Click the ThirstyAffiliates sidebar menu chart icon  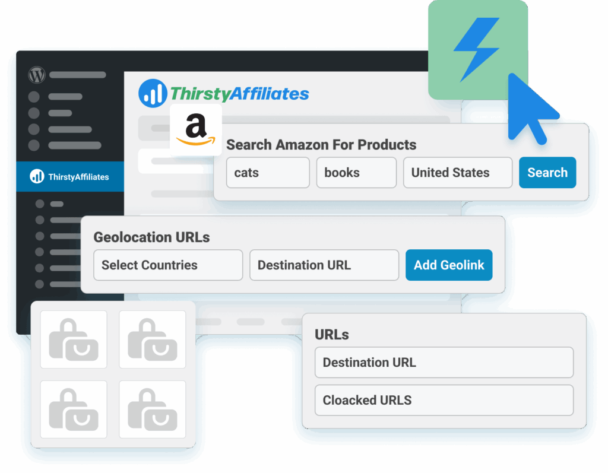[x=37, y=176]
